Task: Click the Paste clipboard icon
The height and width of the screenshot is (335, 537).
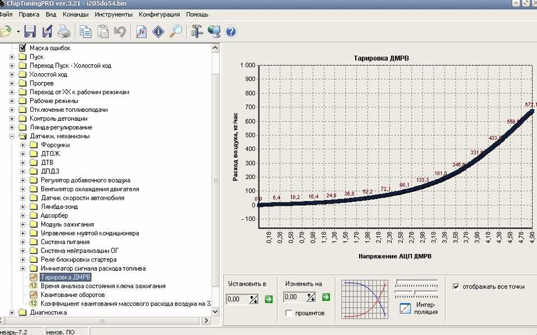Action: click(103, 31)
